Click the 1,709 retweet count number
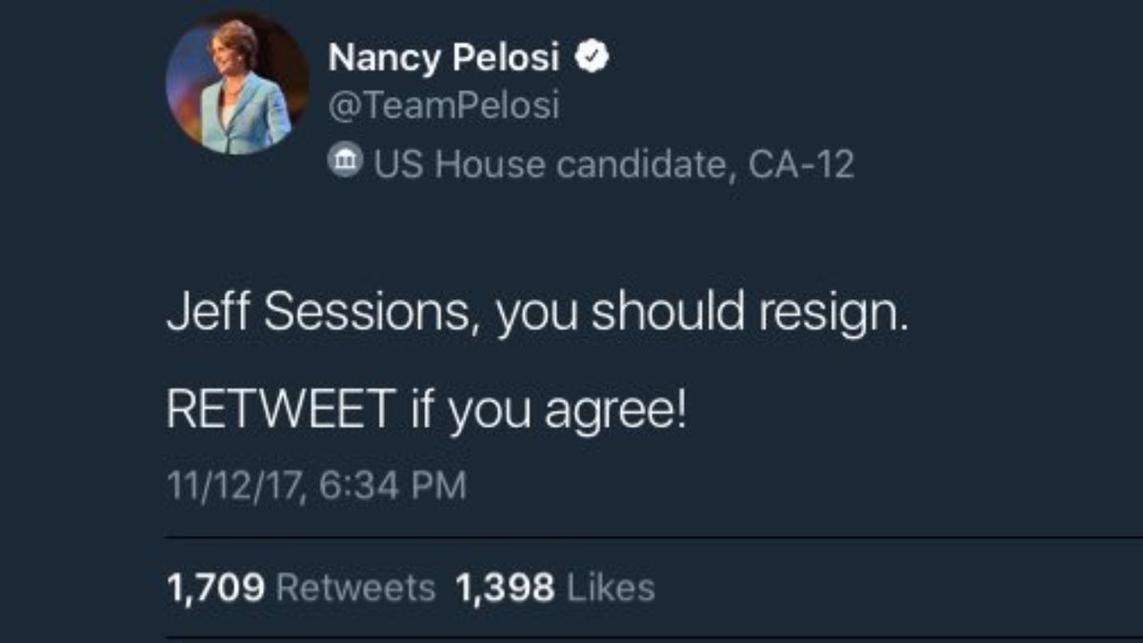 215,588
